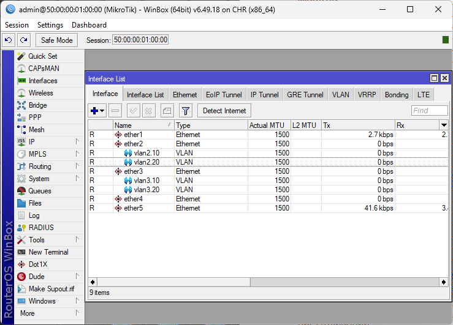Expand the IP submenu
453x325 pixels.
(x=77, y=142)
